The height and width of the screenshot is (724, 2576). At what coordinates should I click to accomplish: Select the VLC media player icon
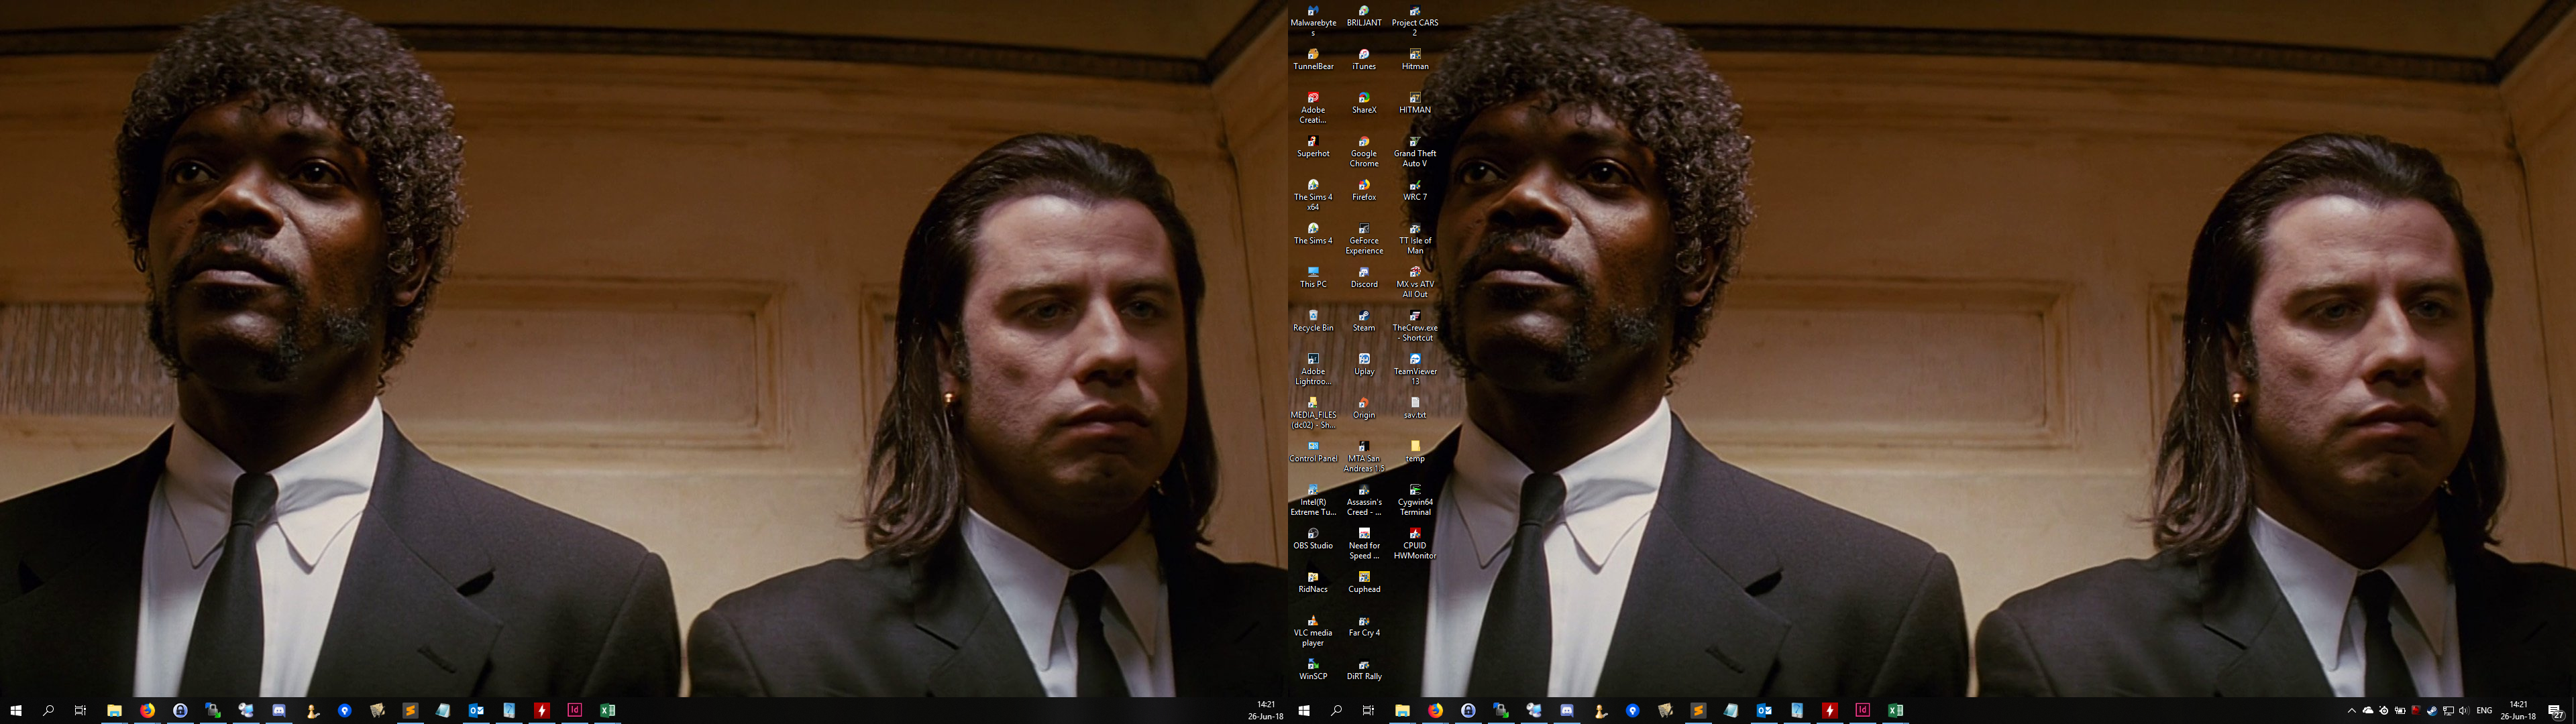[x=1313, y=630]
